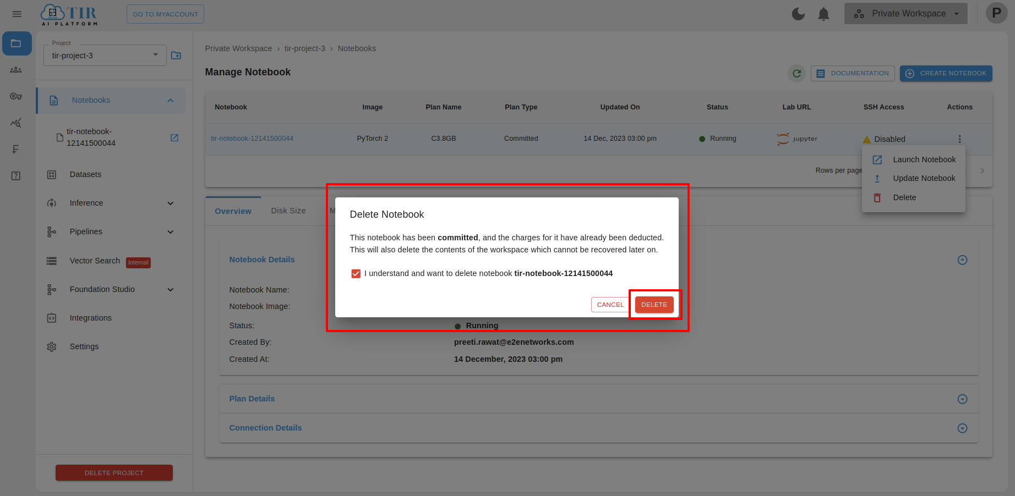The width and height of the screenshot is (1015, 496).
Task: Select tir-notebook-12141500044 in the sidebar
Action: click(91, 137)
